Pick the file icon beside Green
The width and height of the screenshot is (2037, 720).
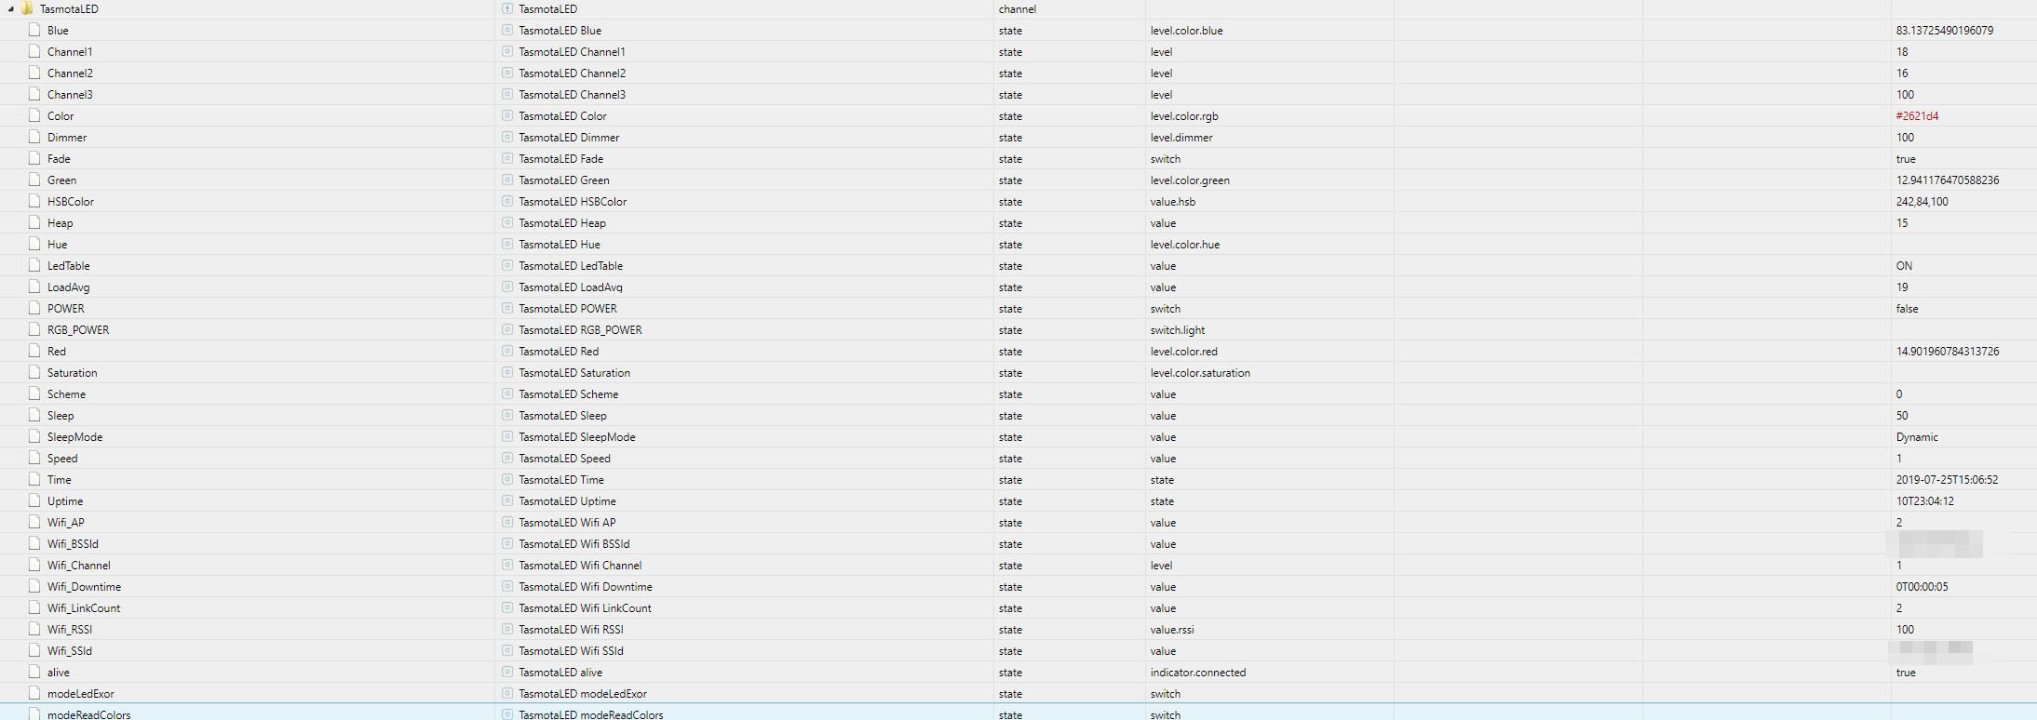point(34,180)
